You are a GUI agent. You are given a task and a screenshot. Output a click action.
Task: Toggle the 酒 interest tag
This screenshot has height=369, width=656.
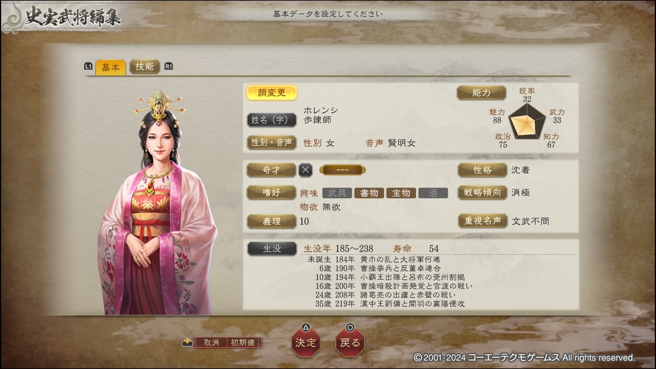(x=434, y=192)
